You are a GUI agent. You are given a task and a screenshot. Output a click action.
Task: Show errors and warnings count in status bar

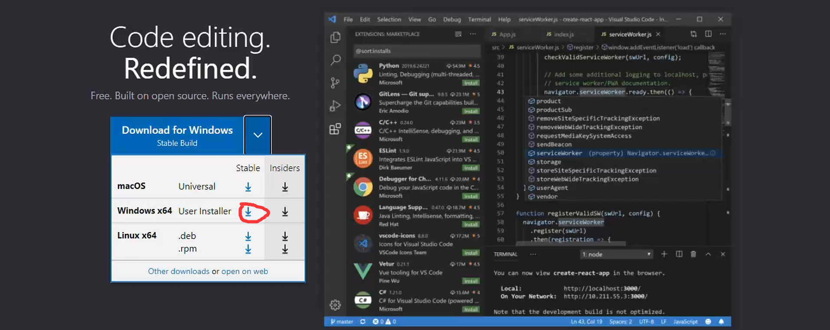pyautogui.click(x=384, y=322)
